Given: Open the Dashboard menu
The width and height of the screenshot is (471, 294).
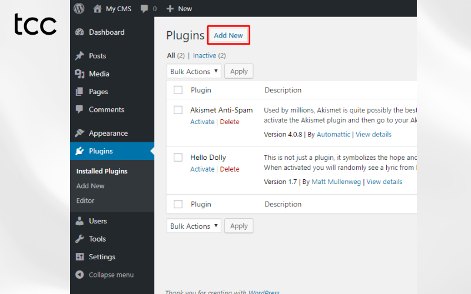Looking at the screenshot, I should click(107, 32).
